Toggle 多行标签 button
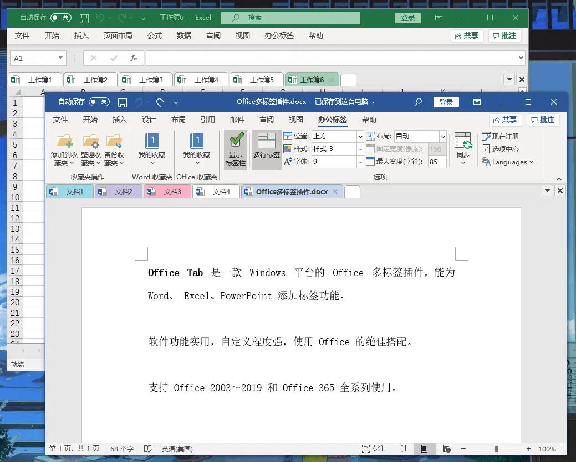Screen dimensions: 576x462 (267, 149)
